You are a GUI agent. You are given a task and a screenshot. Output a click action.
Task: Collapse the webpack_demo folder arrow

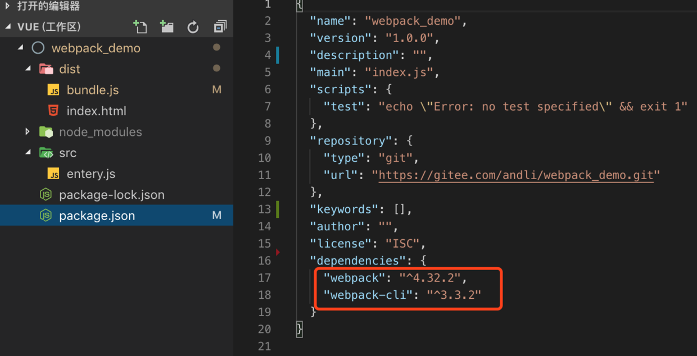[x=21, y=48]
